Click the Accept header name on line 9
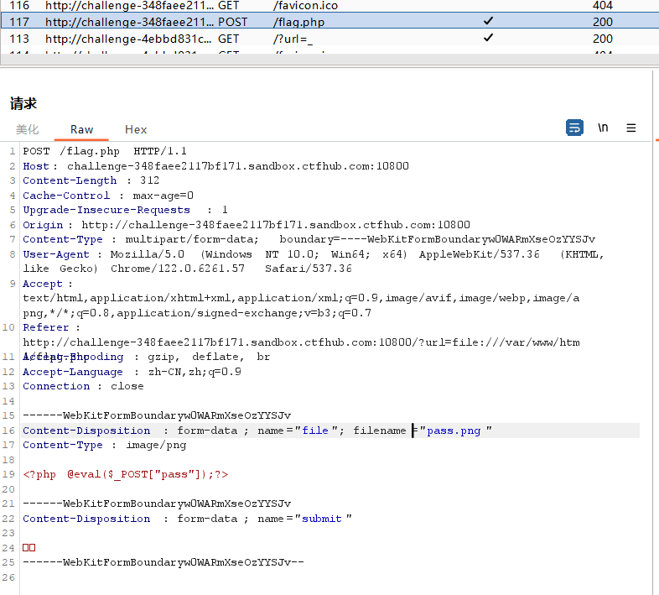 point(43,284)
